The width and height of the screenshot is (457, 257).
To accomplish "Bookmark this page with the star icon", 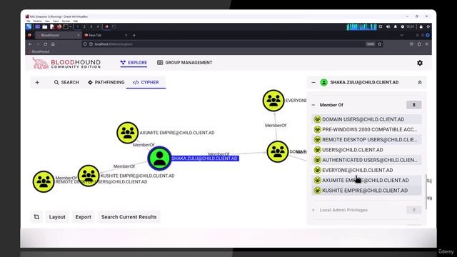I will tap(379, 44).
